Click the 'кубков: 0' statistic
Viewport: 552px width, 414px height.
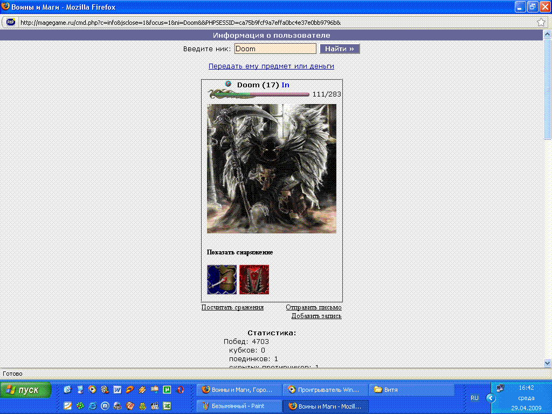tap(247, 350)
